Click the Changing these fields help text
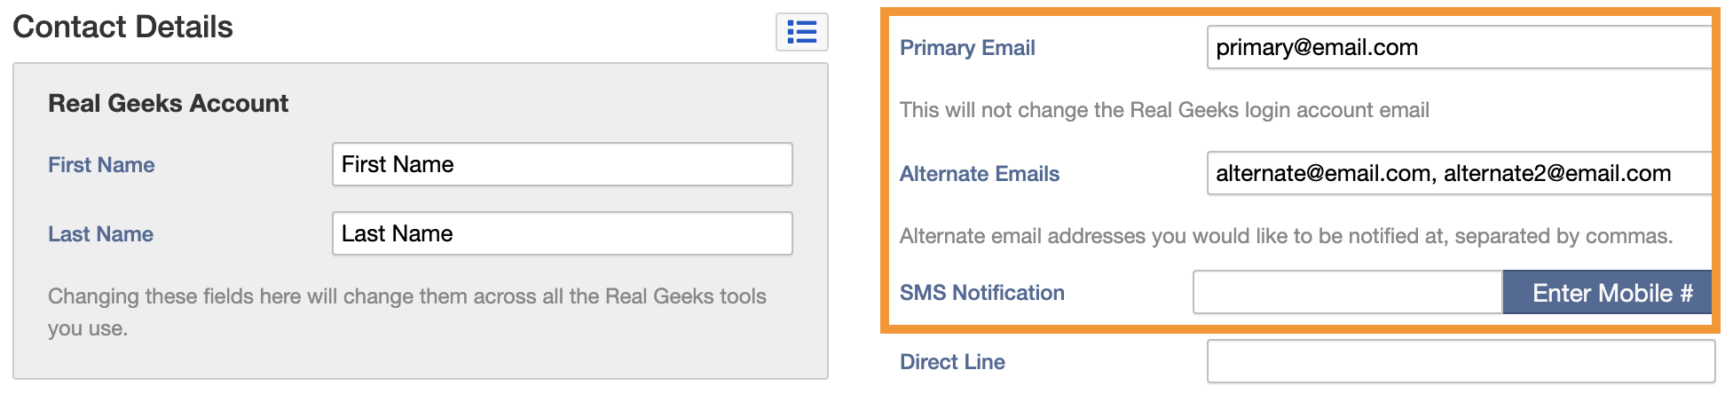Viewport: 1725px width, 394px height. click(407, 311)
